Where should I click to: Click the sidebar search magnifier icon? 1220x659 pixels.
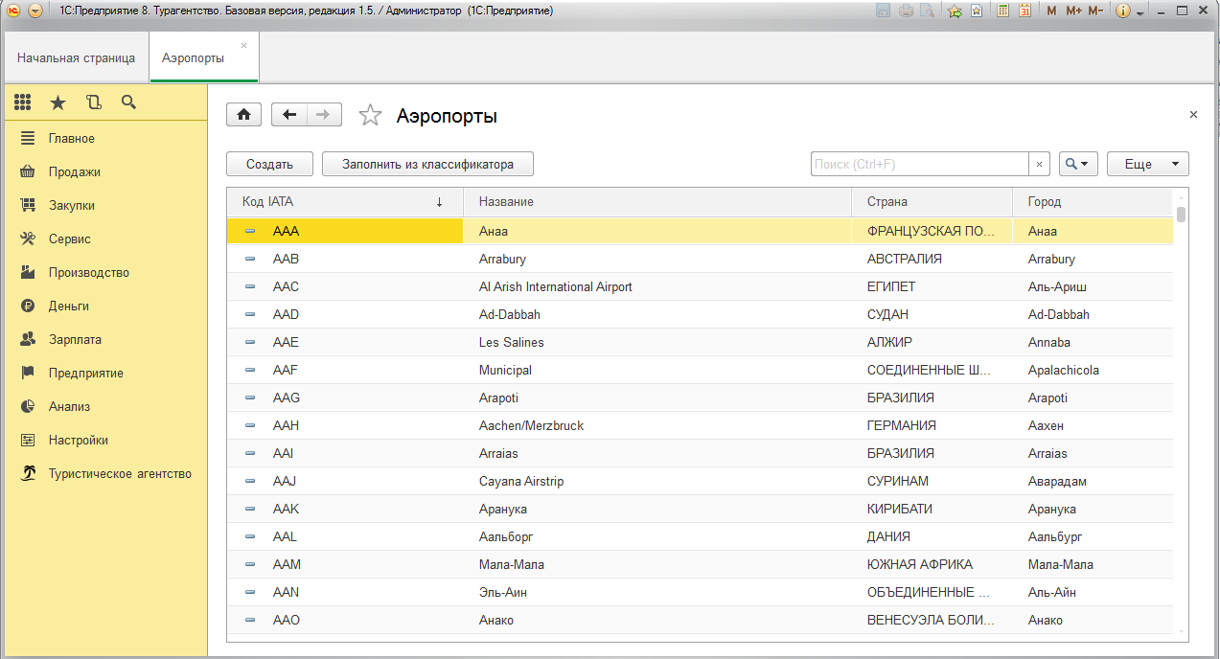[128, 102]
